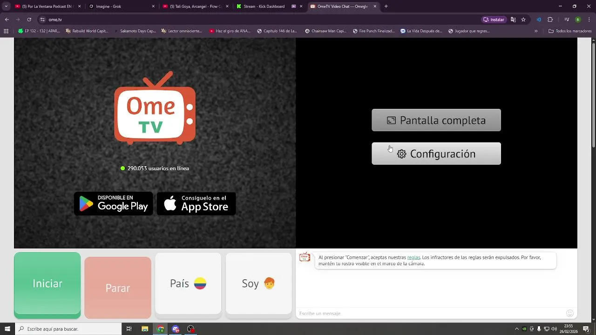596x335 pixels.
Task: Show hidden system tray icons
Action: point(516,329)
